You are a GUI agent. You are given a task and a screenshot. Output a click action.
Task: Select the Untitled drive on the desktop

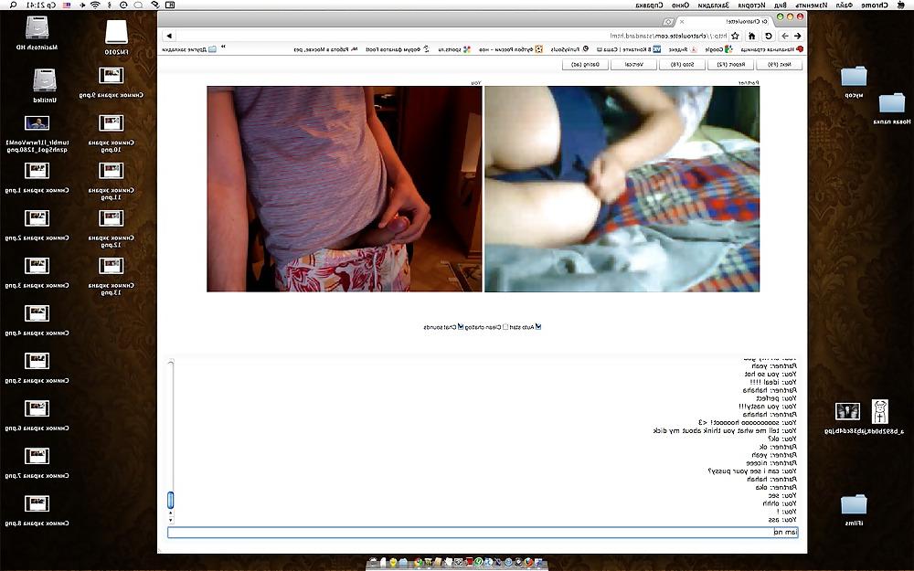(45, 80)
